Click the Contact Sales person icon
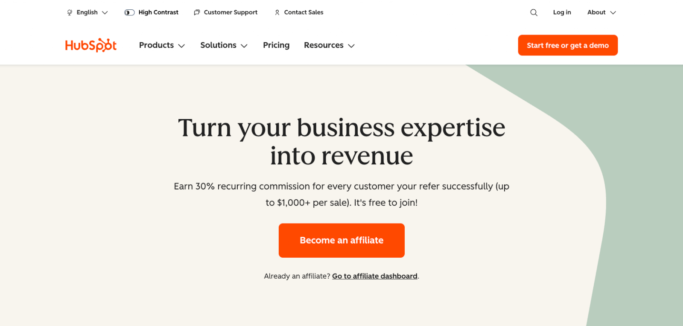The width and height of the screenshot is (683, 326). click(277, 12)
